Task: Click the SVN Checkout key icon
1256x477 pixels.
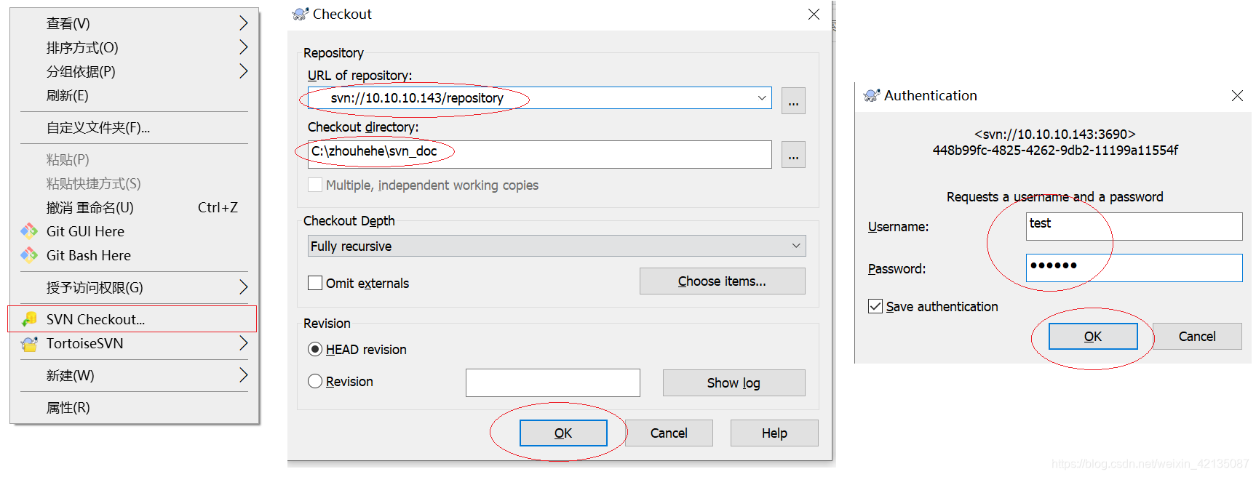Action: click(x=29, y=319)
